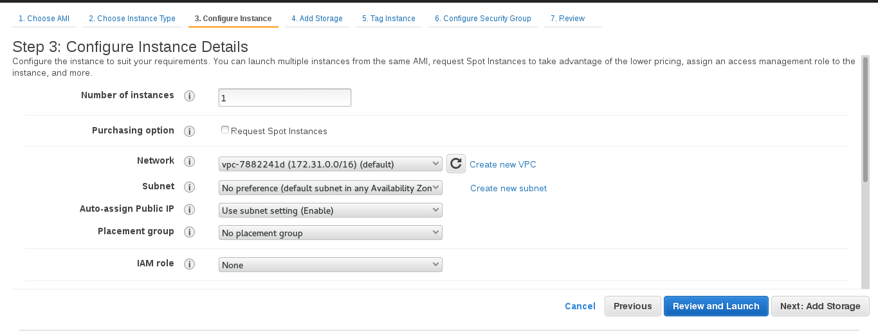This screenshot has height=335, width=878.
Task: Go to the Choose AMI step tab
Action: 44,19
